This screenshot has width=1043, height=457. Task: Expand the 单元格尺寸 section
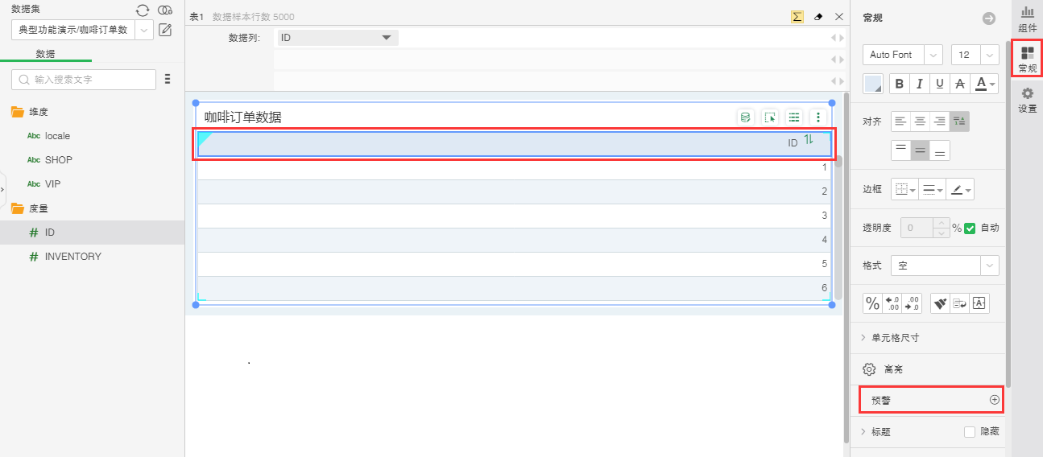[895, 338]
